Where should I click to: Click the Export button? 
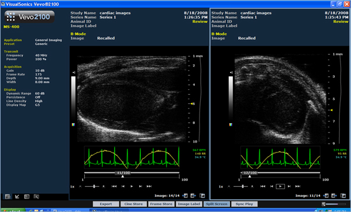(106, 204)
